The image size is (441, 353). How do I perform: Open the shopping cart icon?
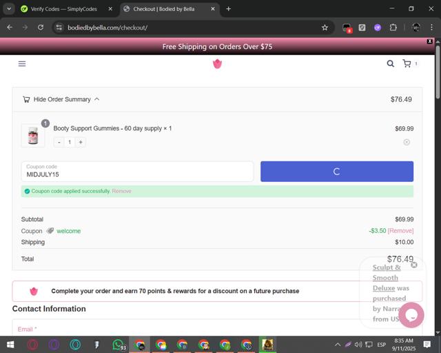coord(407,63)
